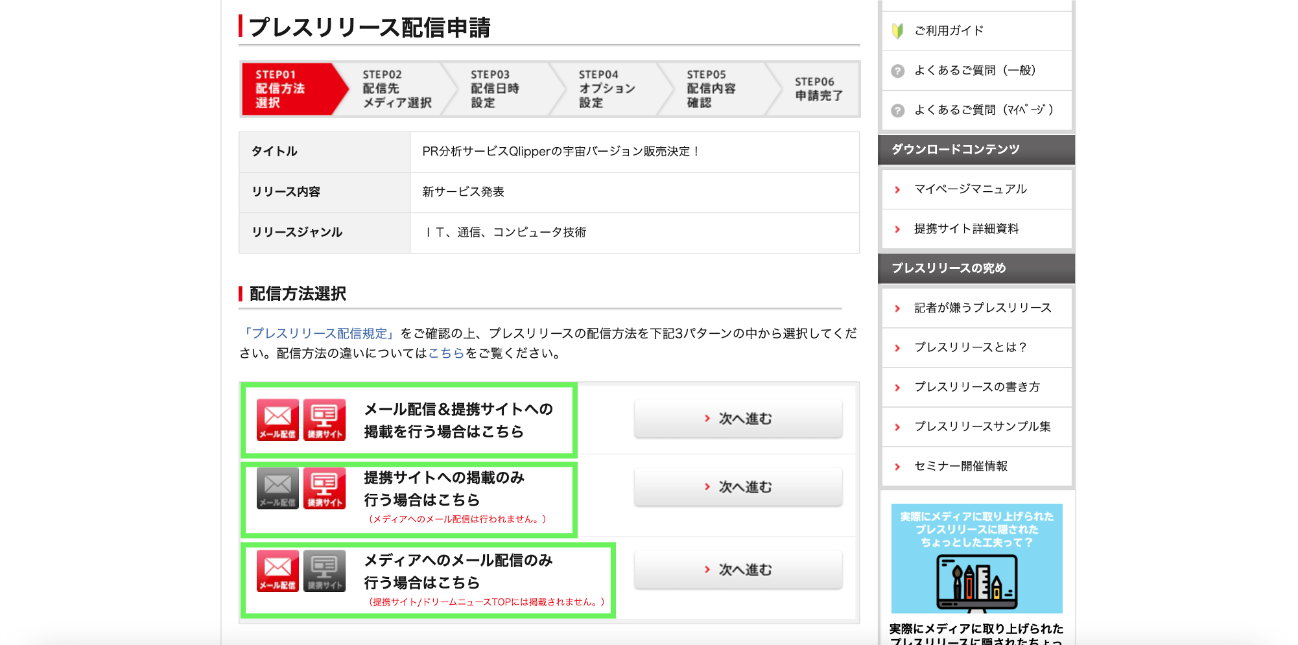1298x645 pixels.
Task: Click red mail icon in メディアへのメール配信のみ option
Action: pyautogui.click(x=277, y=570)
